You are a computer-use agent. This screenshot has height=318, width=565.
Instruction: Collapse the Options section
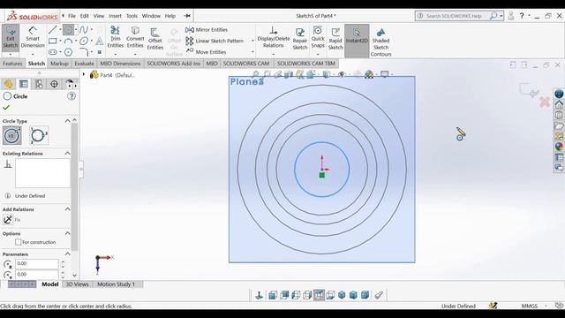[67, 233]
